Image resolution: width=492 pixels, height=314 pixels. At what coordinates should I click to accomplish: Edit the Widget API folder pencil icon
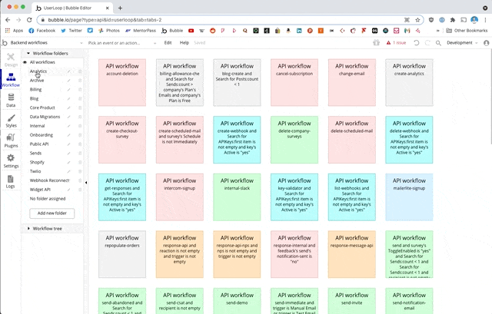pyautogui.click(x=68, y=190)
